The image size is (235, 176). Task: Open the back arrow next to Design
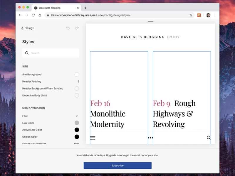pyautogui.click(x=23, y=28)
